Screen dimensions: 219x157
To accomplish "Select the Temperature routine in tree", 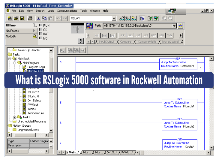I will tap(36, 113).
